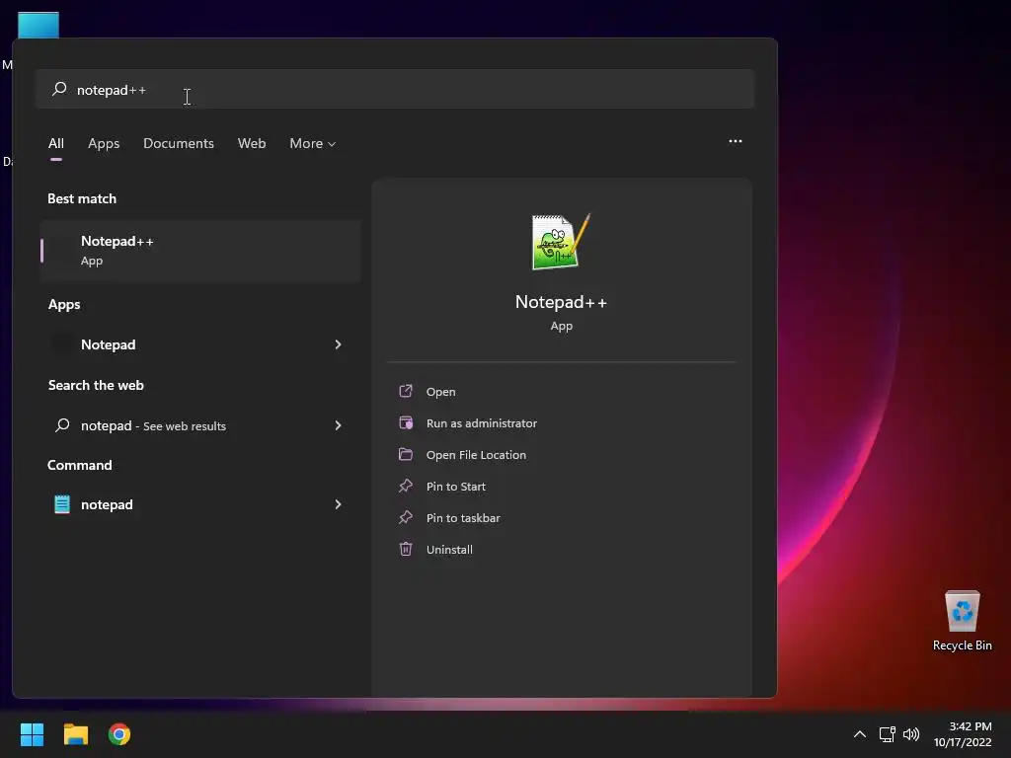The image size is (1011, 758).
Task: Click the magnifier icon in search box
Action: point(59,89)
